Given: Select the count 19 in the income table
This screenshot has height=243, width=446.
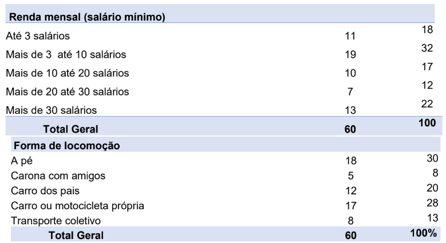Looking at the screenshot, I should tap(350, 55).
